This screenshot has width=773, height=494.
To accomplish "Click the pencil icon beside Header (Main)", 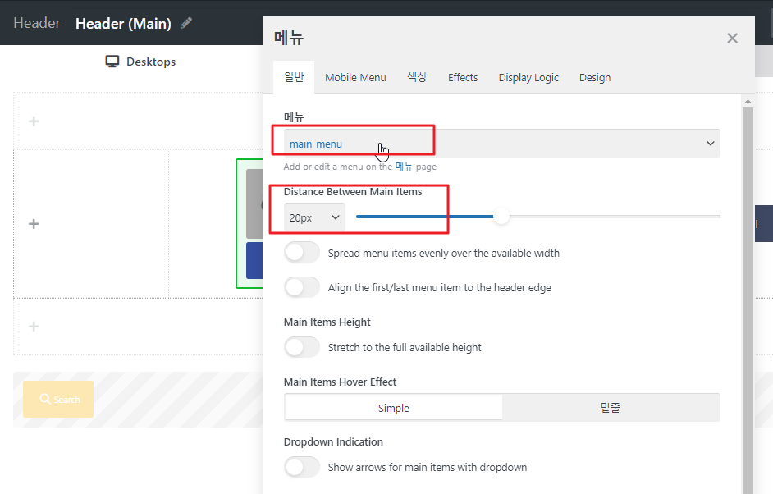I will coord(185,23).
